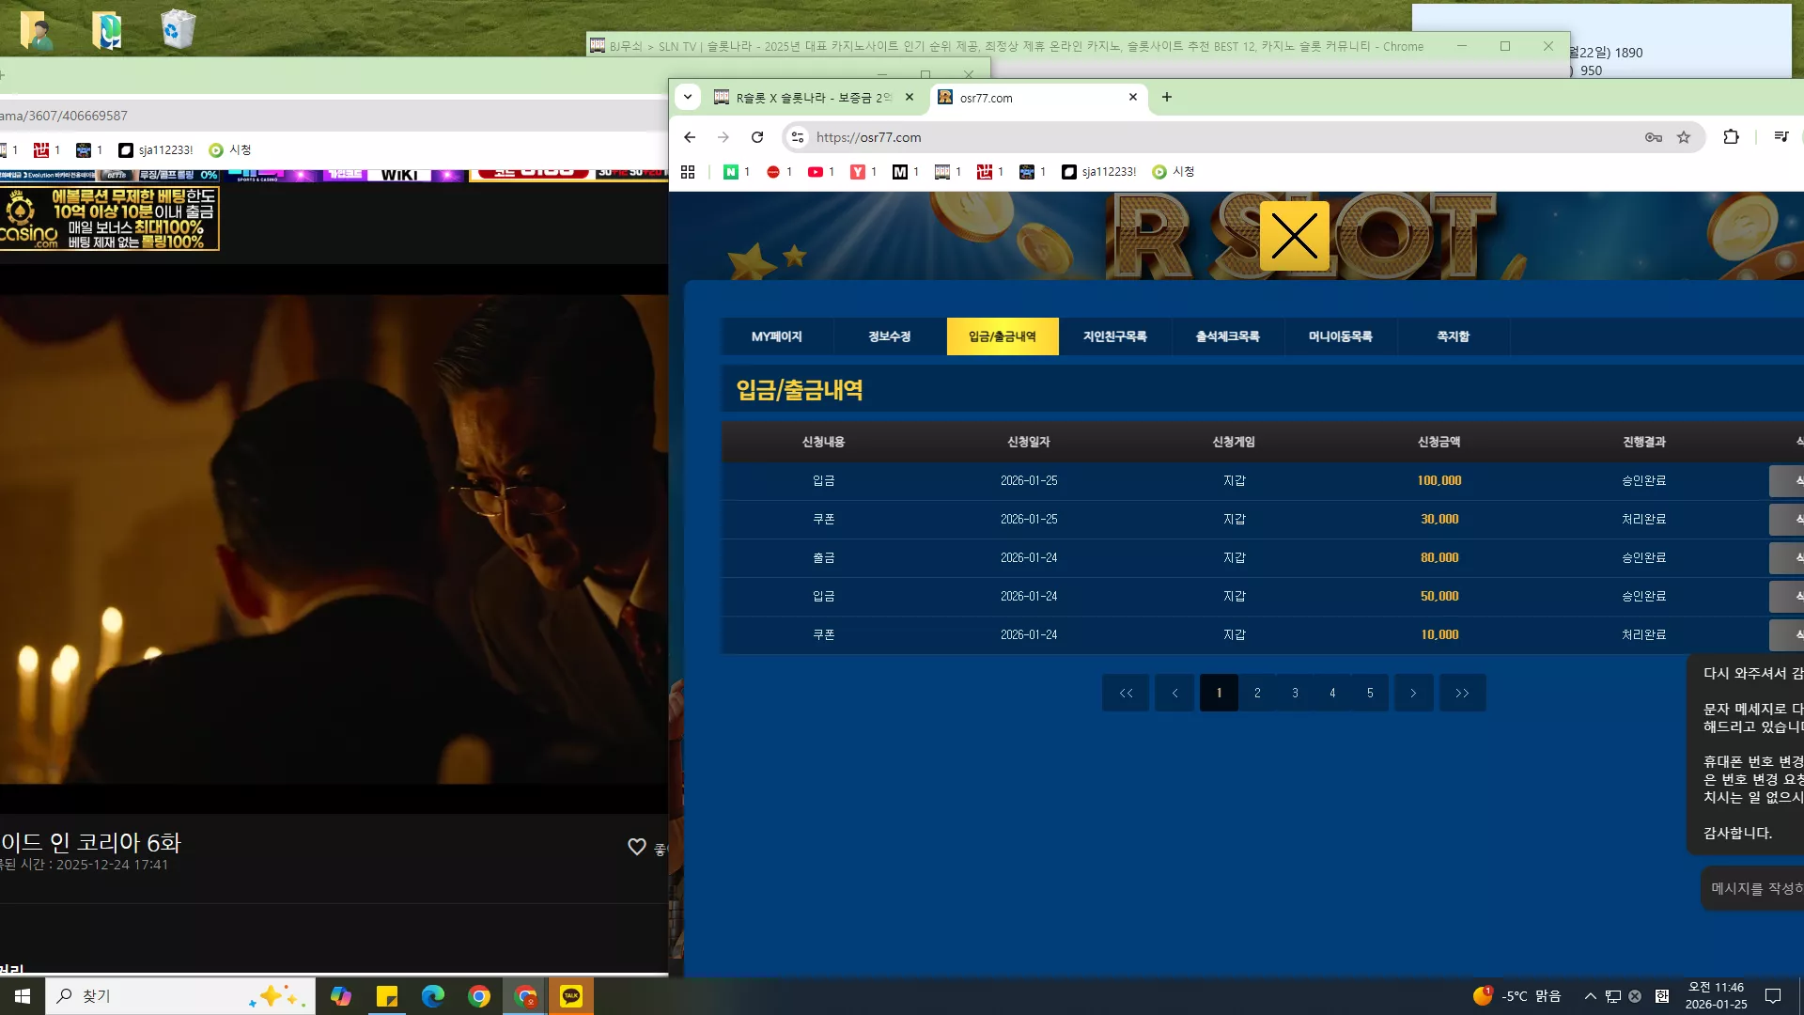The height and width of the screenshot is (1015, 1804).
Task: Open the weather widget showing -5°C
Action: click(1516, 996)
